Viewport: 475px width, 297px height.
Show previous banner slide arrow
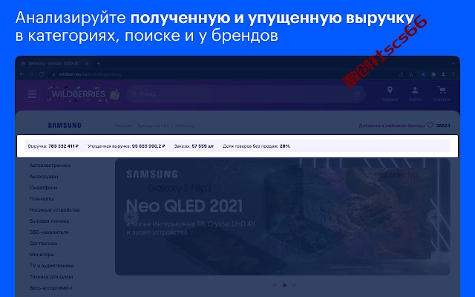tap(131, 217)
